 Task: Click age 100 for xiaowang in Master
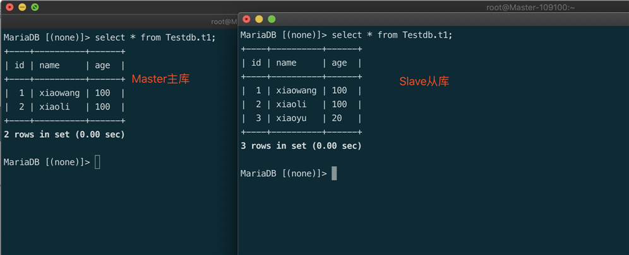(103, 93)
